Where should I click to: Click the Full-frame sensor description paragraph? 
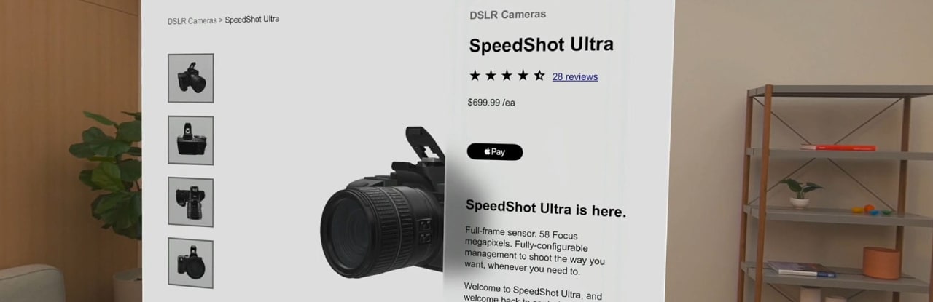pyautogui.click(x=535, y=250)
